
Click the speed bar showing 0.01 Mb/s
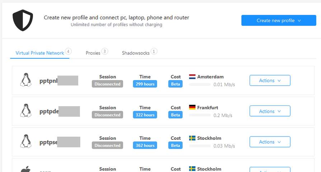click(x=200, y=84)
